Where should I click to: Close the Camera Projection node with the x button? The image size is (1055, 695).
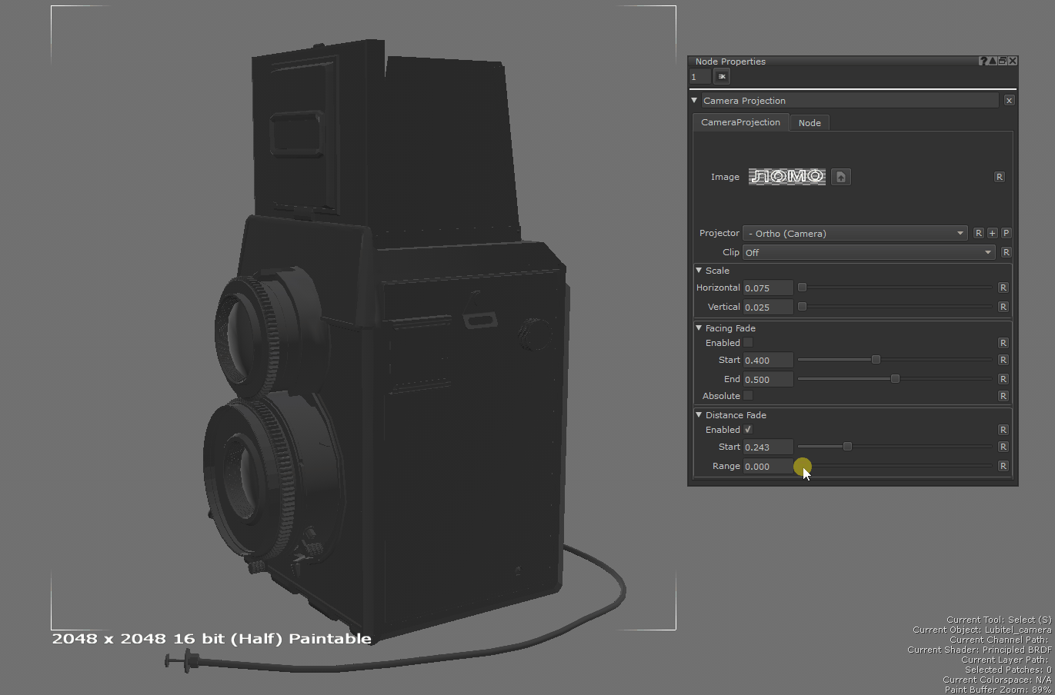click(x=1009, y=100)
